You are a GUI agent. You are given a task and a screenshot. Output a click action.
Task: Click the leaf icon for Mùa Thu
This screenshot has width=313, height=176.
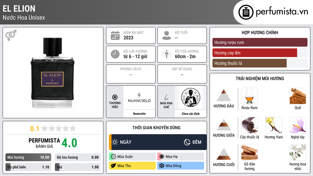pyautogui.click(x=113, y=166)
